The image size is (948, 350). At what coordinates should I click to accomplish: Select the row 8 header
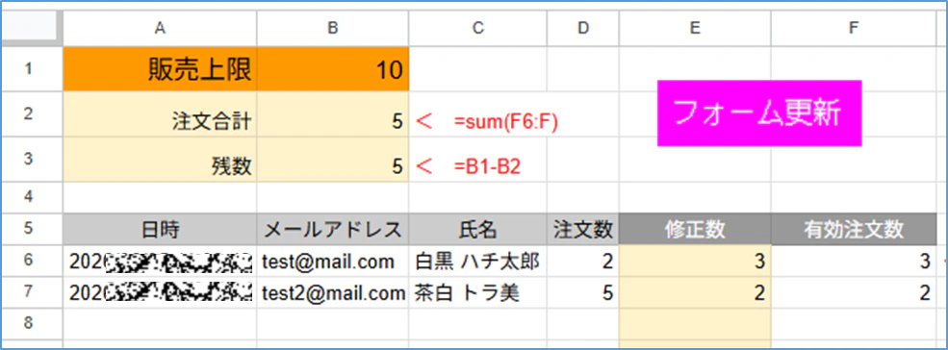[x=29, y=323]
